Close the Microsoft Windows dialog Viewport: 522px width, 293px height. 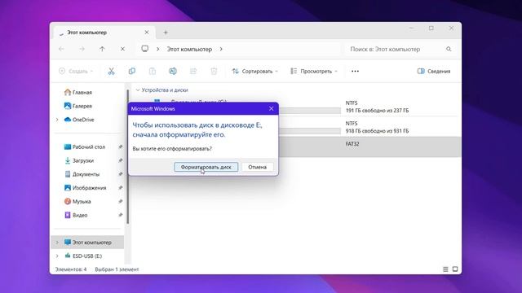point(272,108)
